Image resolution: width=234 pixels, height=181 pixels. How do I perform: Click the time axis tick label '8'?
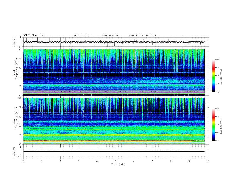171,161
